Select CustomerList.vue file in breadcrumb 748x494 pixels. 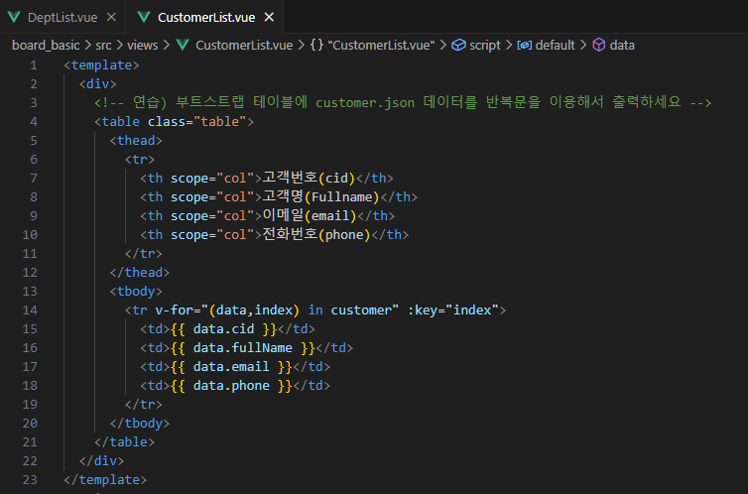(244, 46)
